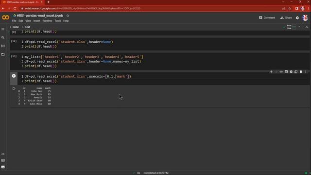The height and width of the screenshot is (175, 311).
Task: Open the table of contents sidebar
Action: (x=3, y=29)
